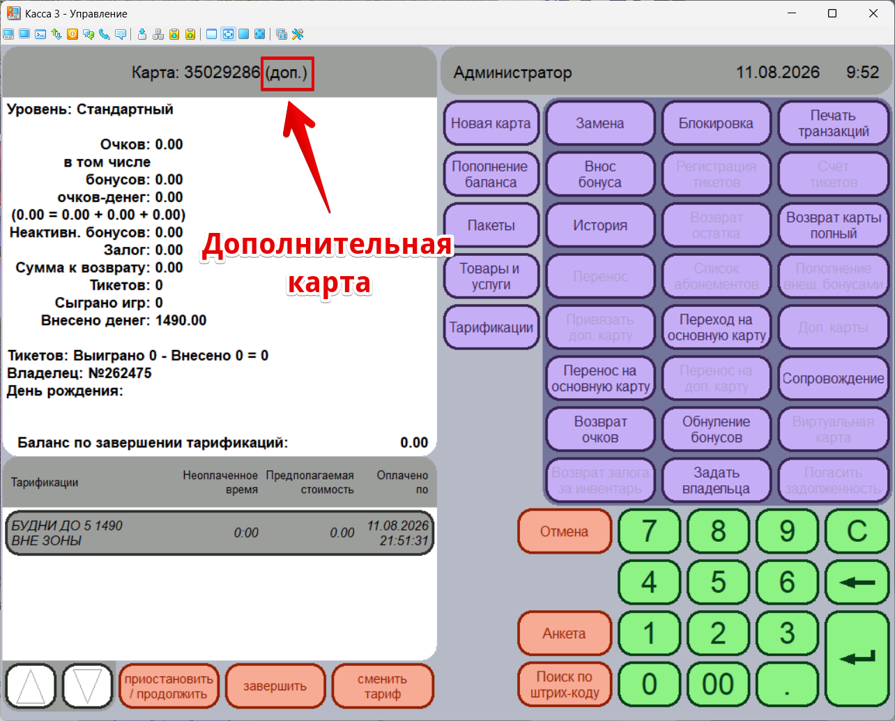Image resolution: width=895 pixels, height=721 pixels.
Task: Open the double chat bubbles icon
Action: (x=89, y=34)
